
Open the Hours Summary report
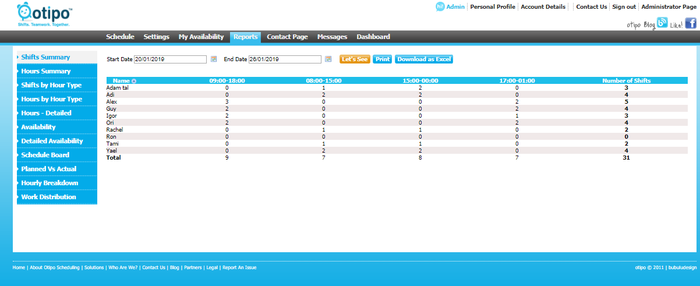coord(45,71)
